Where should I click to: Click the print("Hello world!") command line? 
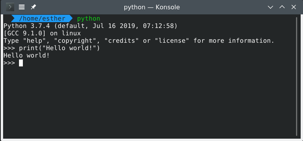tap(52, 48)
